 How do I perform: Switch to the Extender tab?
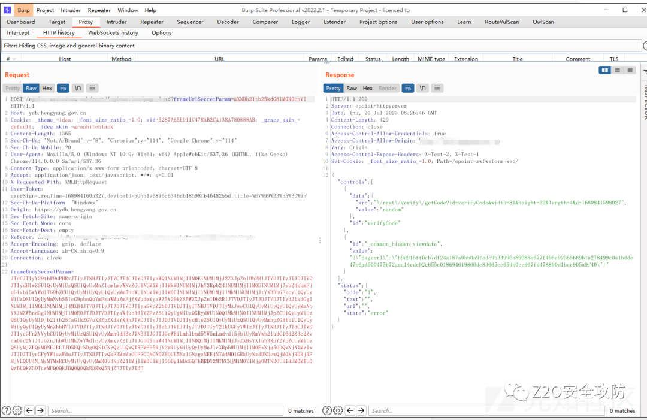tap(335, 22)
